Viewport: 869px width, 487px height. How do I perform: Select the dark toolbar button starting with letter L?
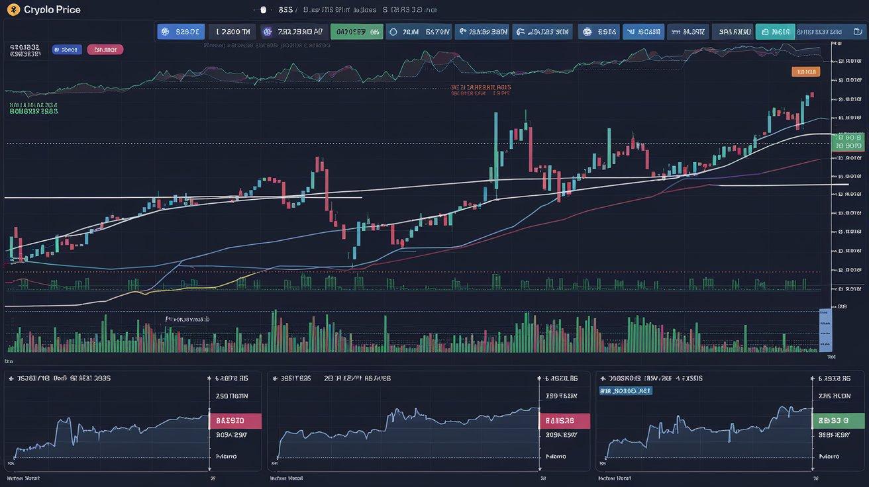point(232,31)
